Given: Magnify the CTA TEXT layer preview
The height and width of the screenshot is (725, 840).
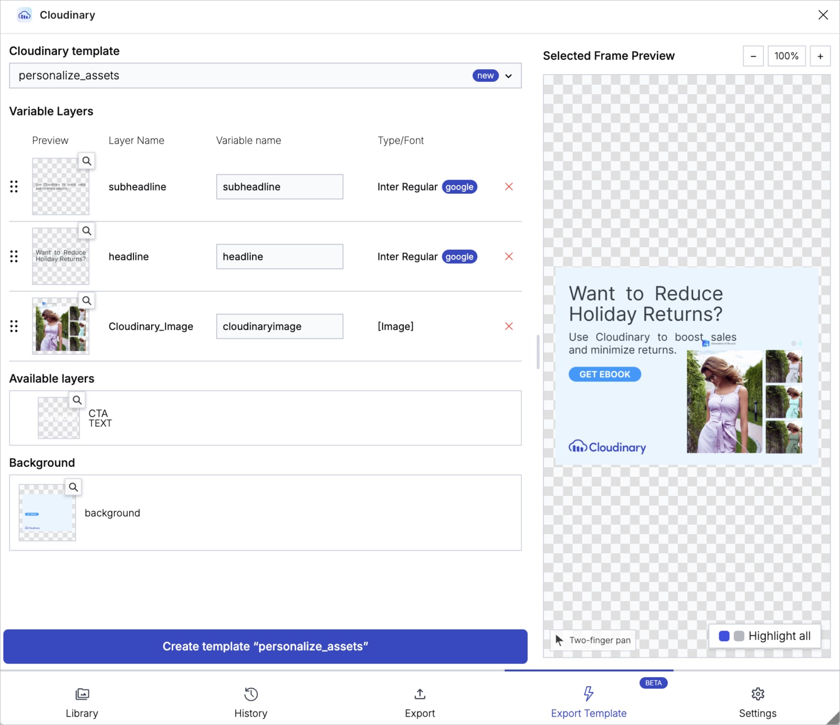Looking at the screenshot, I should 77,400.
